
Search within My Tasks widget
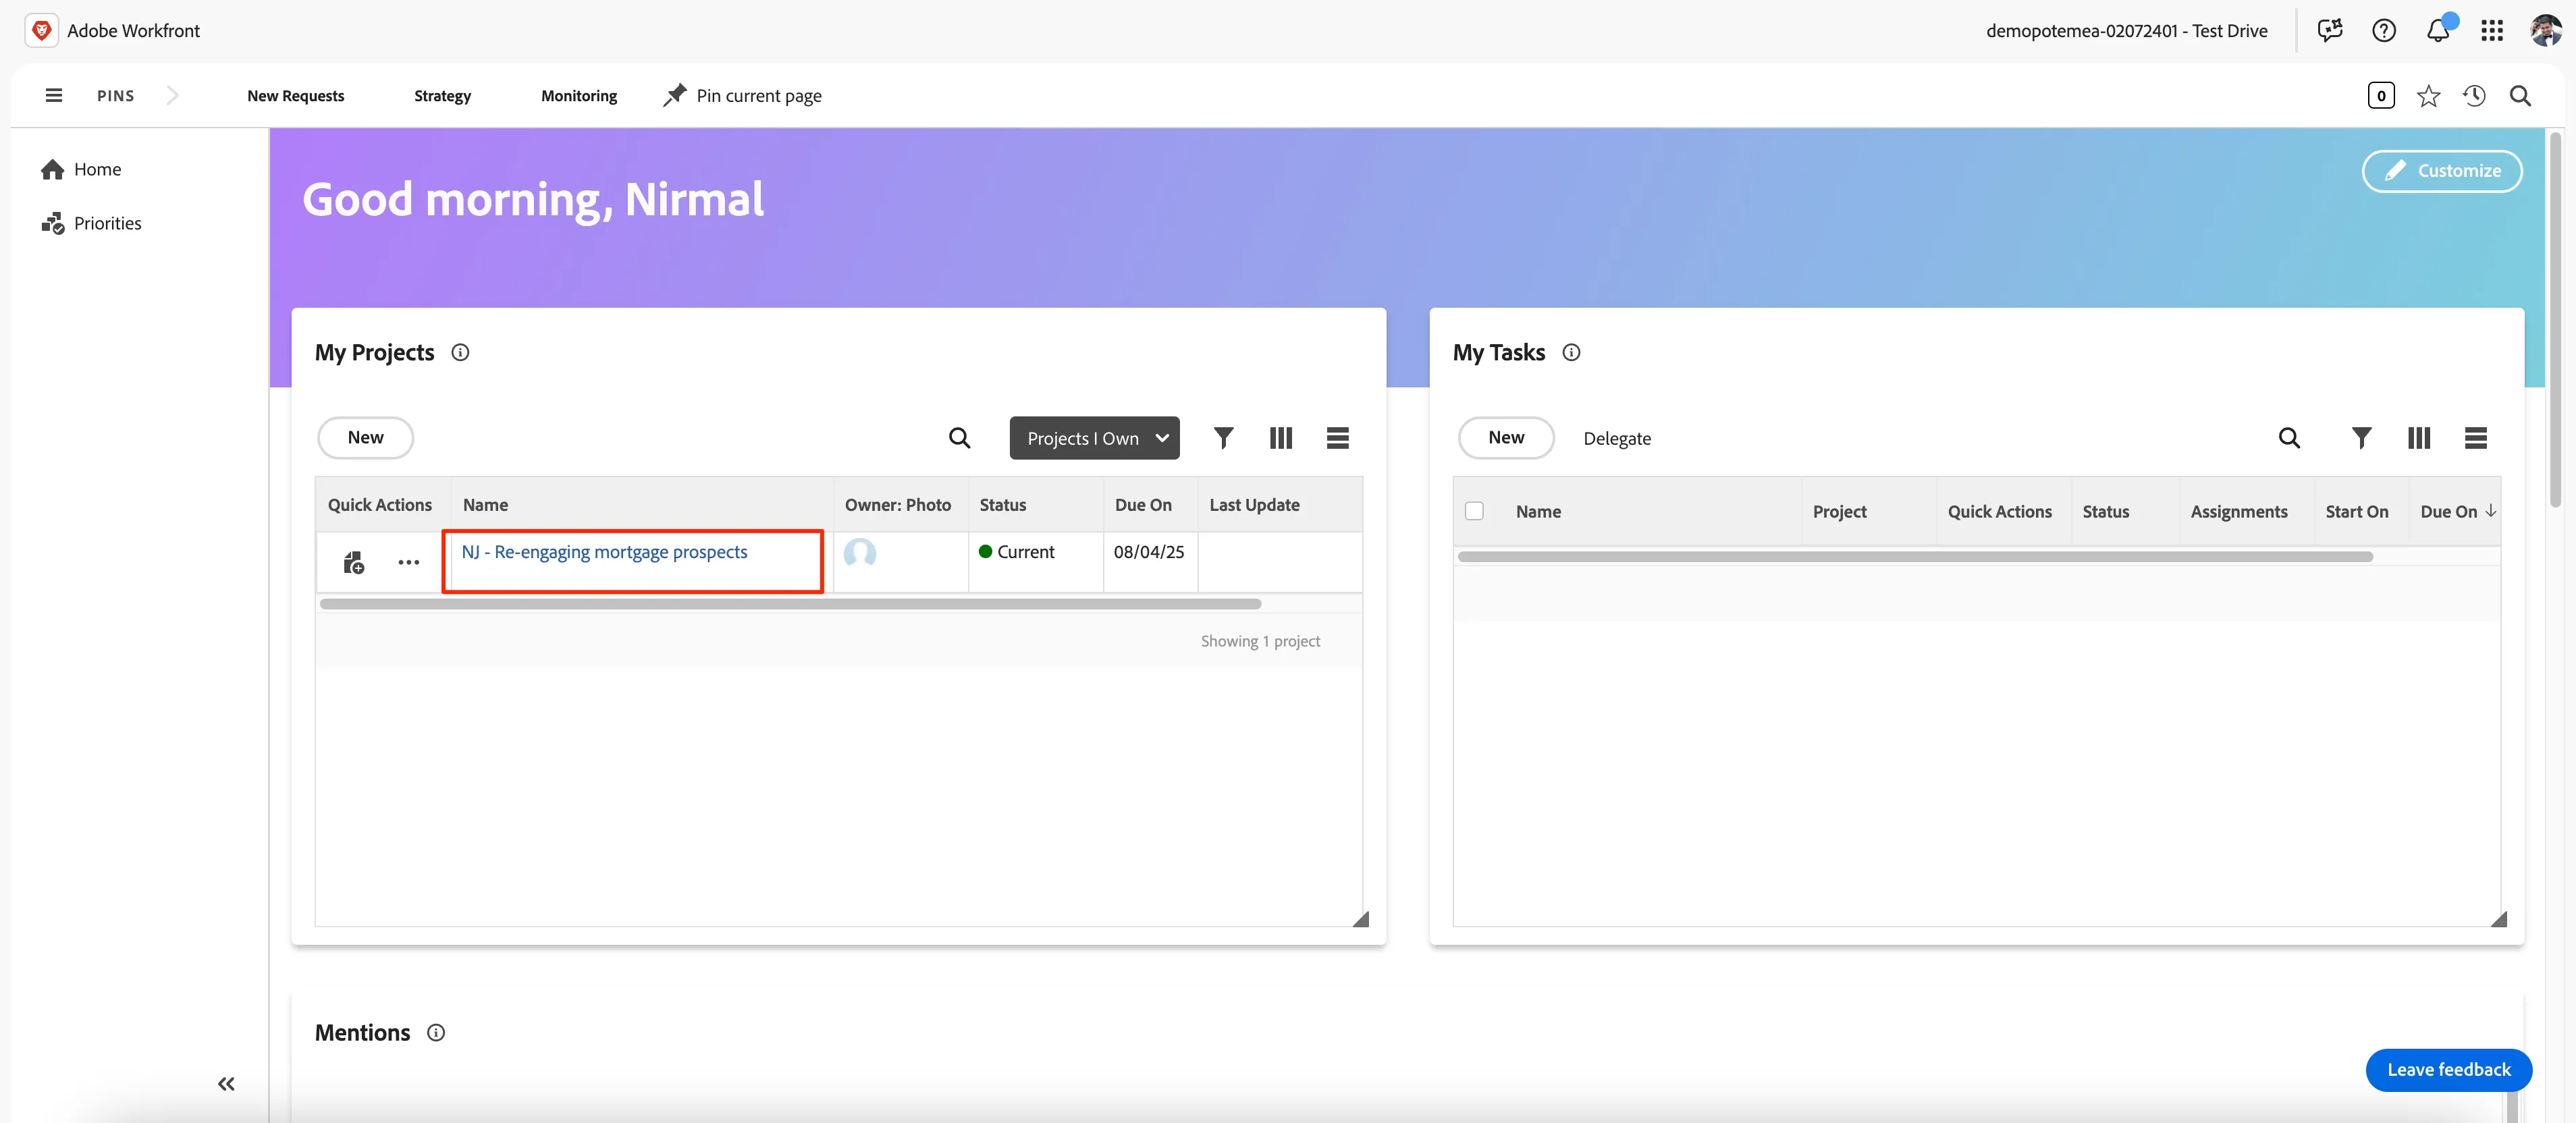pyautogui.click(x=2289, y=438)
